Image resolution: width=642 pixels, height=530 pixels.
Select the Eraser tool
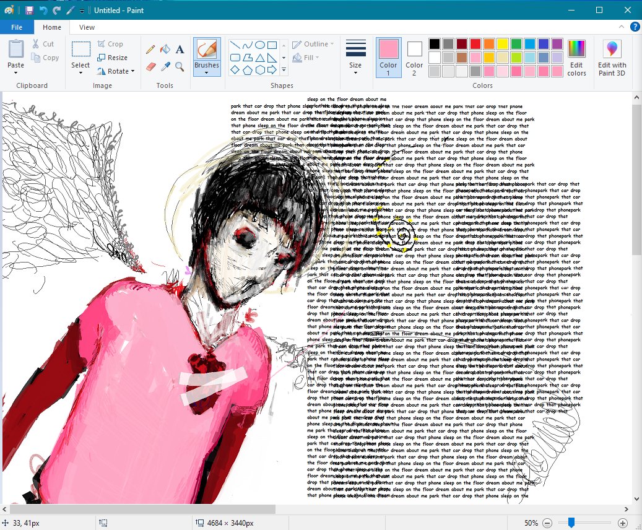(x=150, y=66)
